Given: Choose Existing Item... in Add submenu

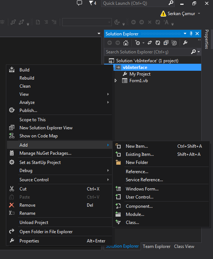Looking at the screenshot, I should (x=161, y=154).
